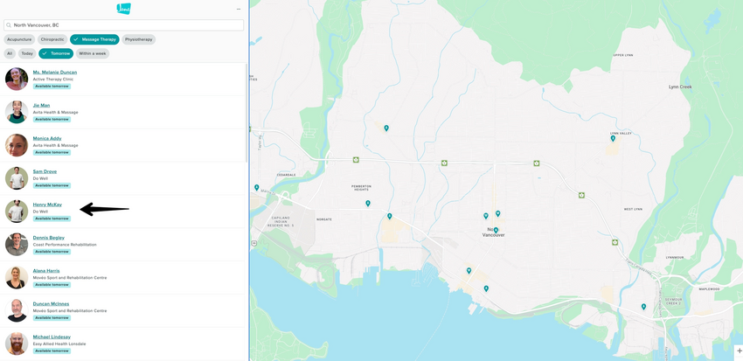Click the map pin near Seymour Creek
Screen dimensions: 743x361
pos(643,307)
